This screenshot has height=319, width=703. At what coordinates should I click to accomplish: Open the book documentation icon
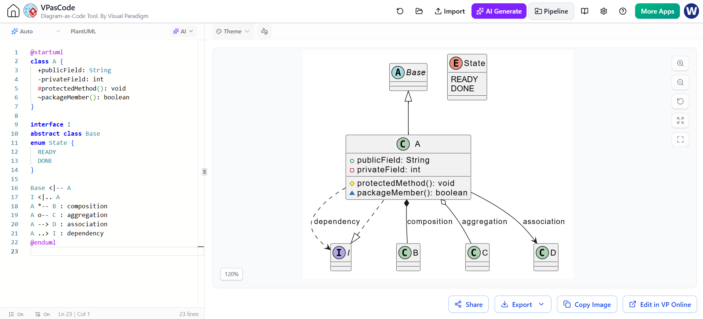(x=584, y=11)
